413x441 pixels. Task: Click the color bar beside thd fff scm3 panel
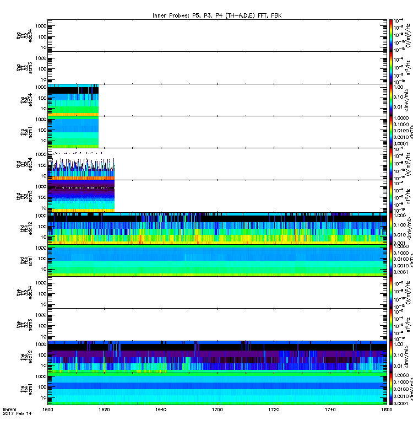391,196
